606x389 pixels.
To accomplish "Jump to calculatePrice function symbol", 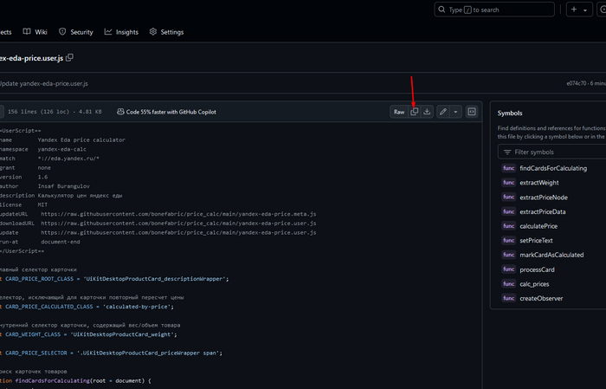I will pyautogui.click(x=538, y=226).
